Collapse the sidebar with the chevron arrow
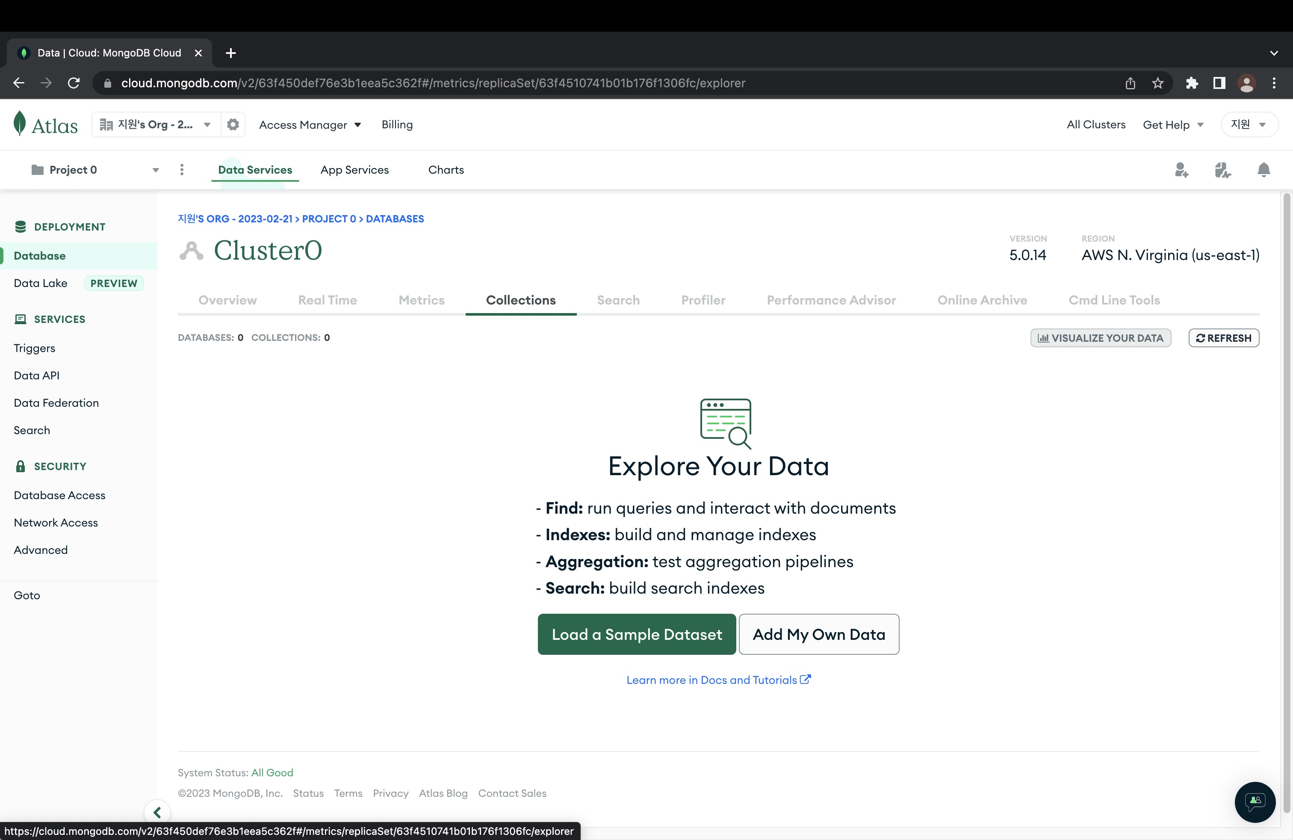Image resolution: width=1293 pixels, height=840 pixels. [157, 812]
